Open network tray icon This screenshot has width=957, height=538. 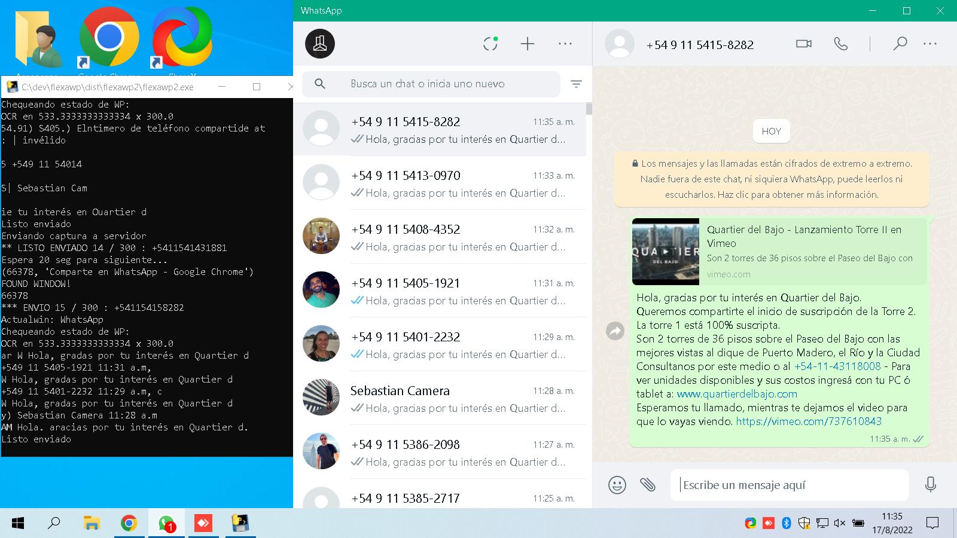pos(822,523)
